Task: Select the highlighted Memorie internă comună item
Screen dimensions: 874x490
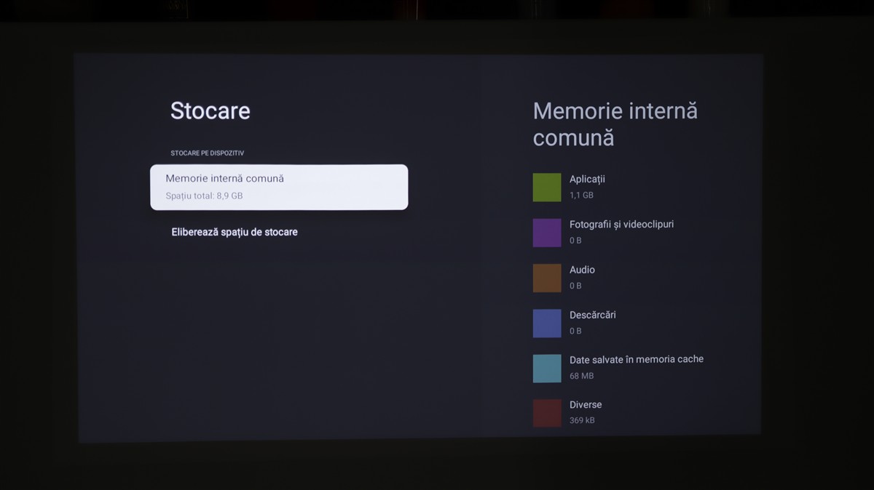Action: coord(278,187)
